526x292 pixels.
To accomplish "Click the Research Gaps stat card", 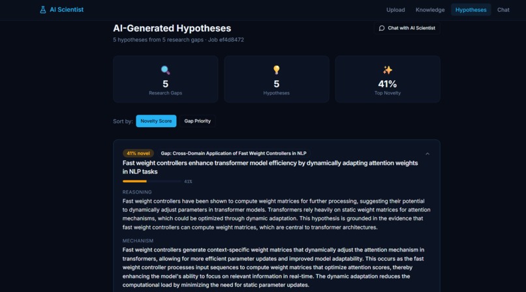I will (165, 79).
